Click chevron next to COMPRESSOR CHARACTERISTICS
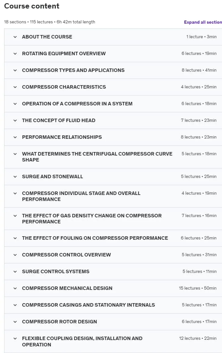The height and width of the screenshot is (353, 222). 15,87
